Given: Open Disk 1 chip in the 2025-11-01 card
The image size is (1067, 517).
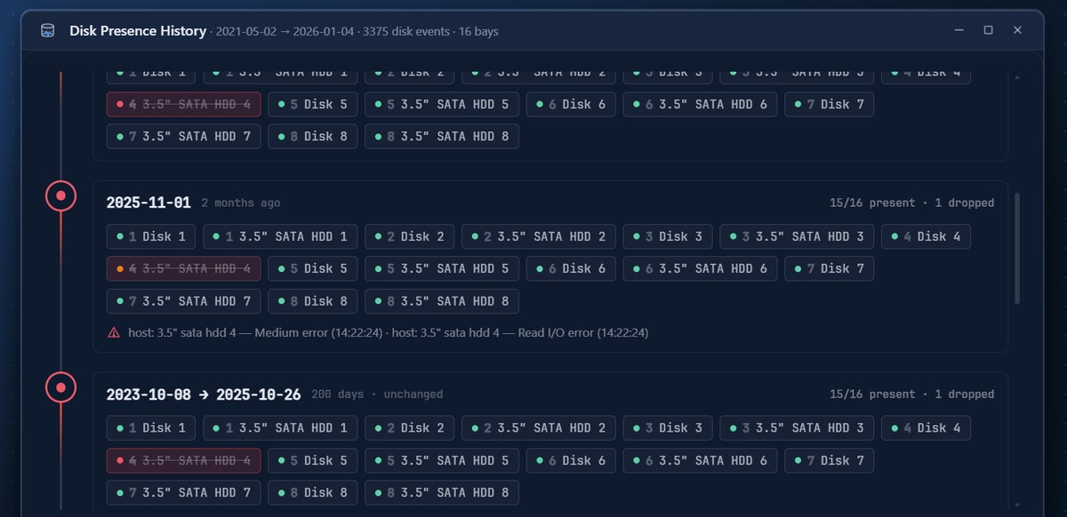Looking at the screenshot, I should click(151, 236).
